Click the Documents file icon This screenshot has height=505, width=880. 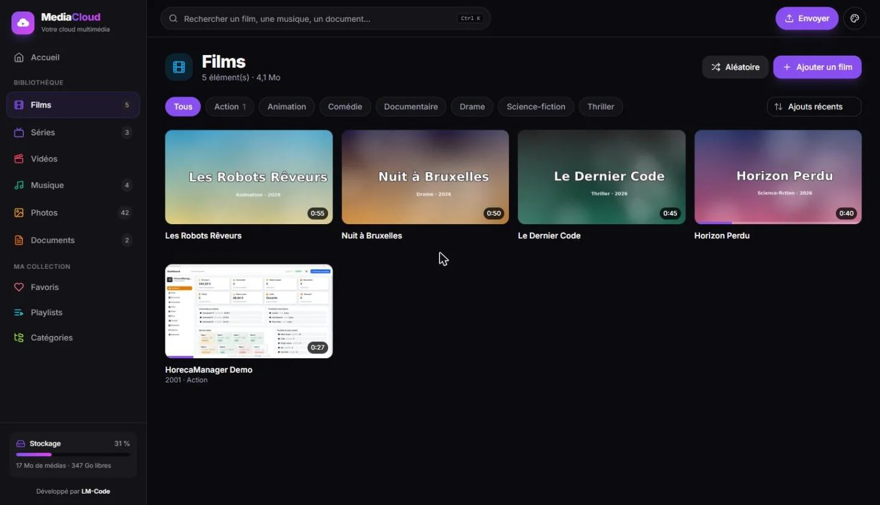point(19,240)
